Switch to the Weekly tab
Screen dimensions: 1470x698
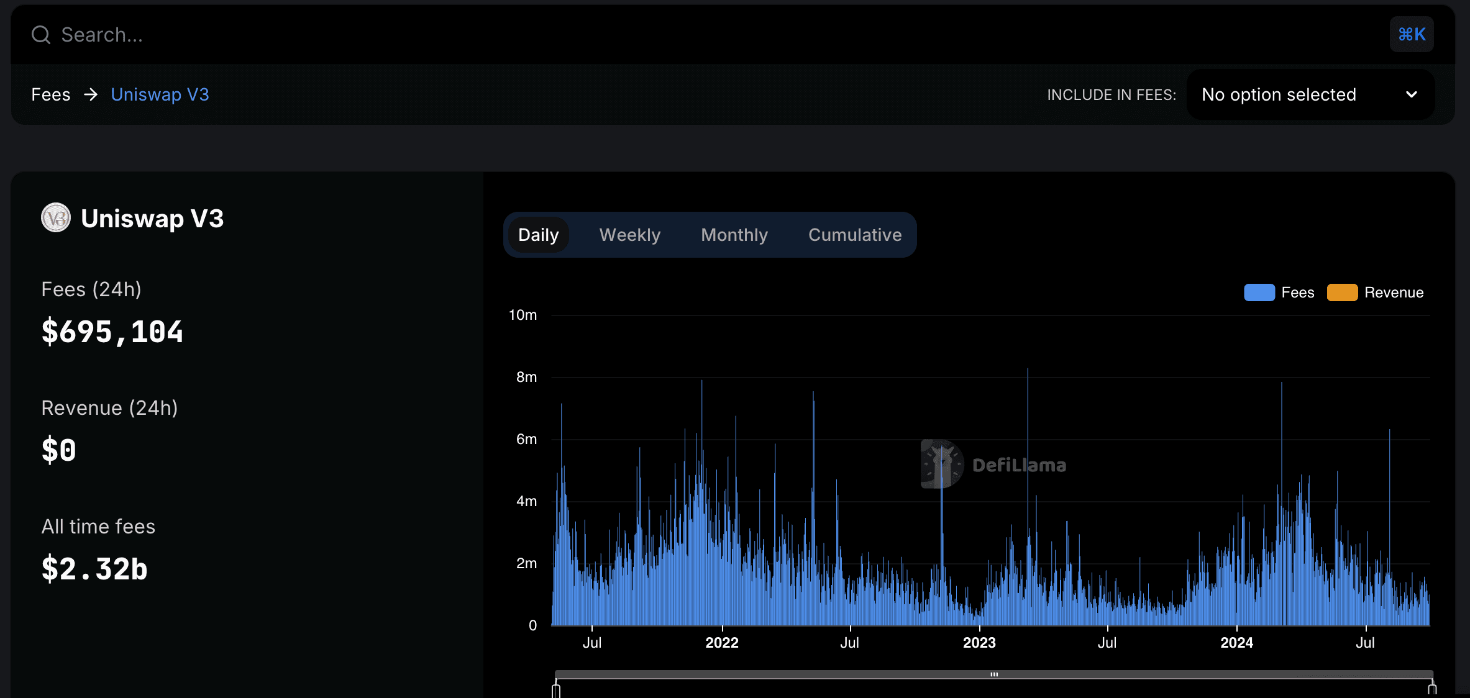629,235
